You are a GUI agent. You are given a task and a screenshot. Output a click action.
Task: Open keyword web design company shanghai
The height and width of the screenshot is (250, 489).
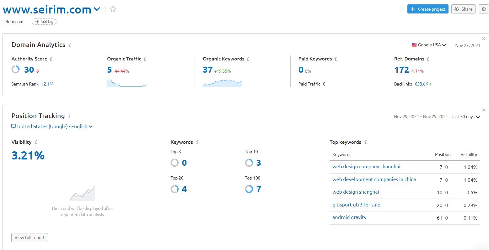(x=366, y=167)
